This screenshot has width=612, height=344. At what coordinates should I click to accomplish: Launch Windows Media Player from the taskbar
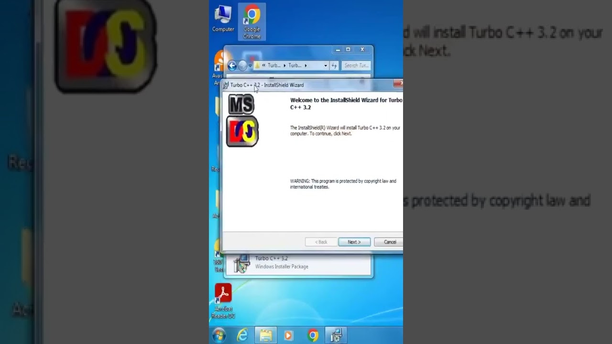click(288, 335)
